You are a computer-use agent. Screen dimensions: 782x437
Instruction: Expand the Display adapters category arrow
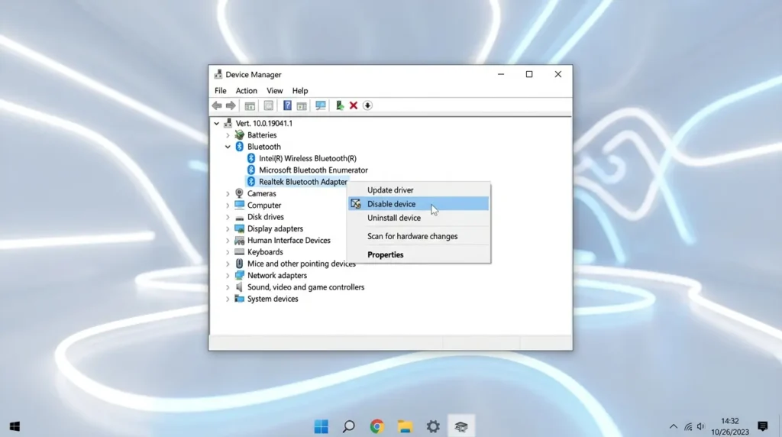[x=228, y=228]
